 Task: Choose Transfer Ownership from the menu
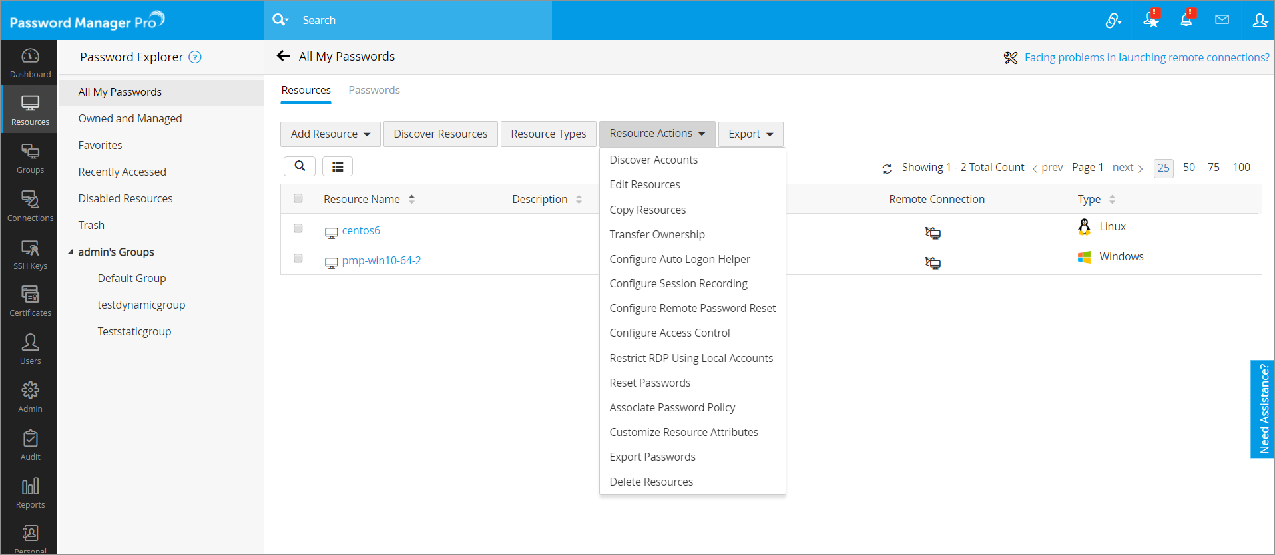pos(657,234)
